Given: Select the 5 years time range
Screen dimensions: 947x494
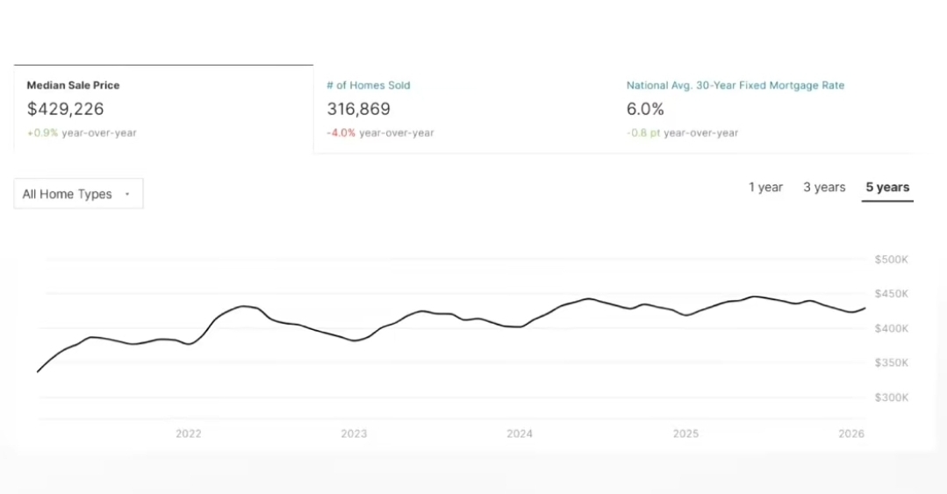Looking at the screenshot, I should (x=887, y=187).
